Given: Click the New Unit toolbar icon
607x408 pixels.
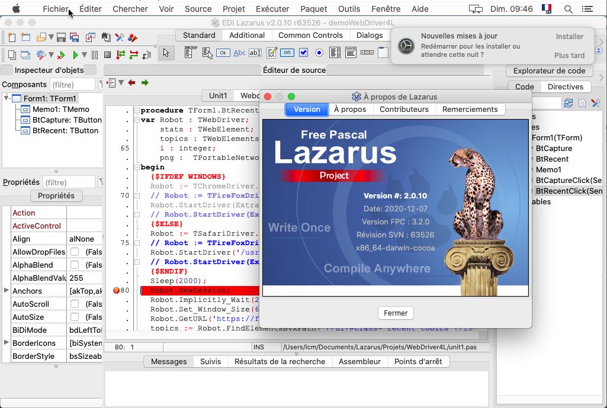Looking at the screenshot, I should 12,37.
